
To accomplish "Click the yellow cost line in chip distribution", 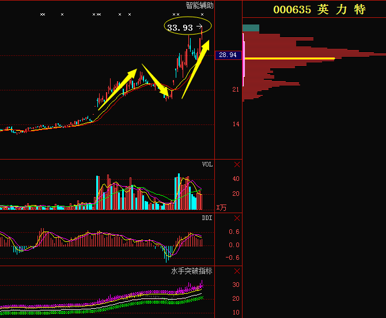I will pyautogui.click(x=289, y=59).
